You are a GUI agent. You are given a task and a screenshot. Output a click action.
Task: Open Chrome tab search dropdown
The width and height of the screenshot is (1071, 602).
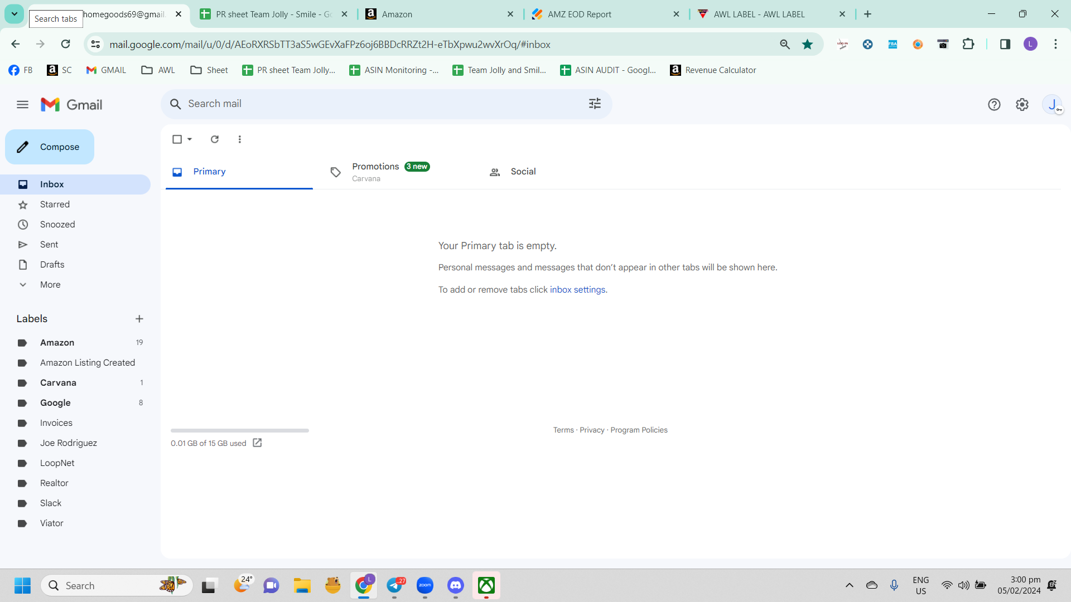(x=15, y=14)
